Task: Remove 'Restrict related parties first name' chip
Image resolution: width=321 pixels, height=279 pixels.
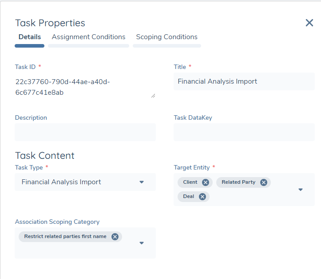Action: [x=115, y=237]
